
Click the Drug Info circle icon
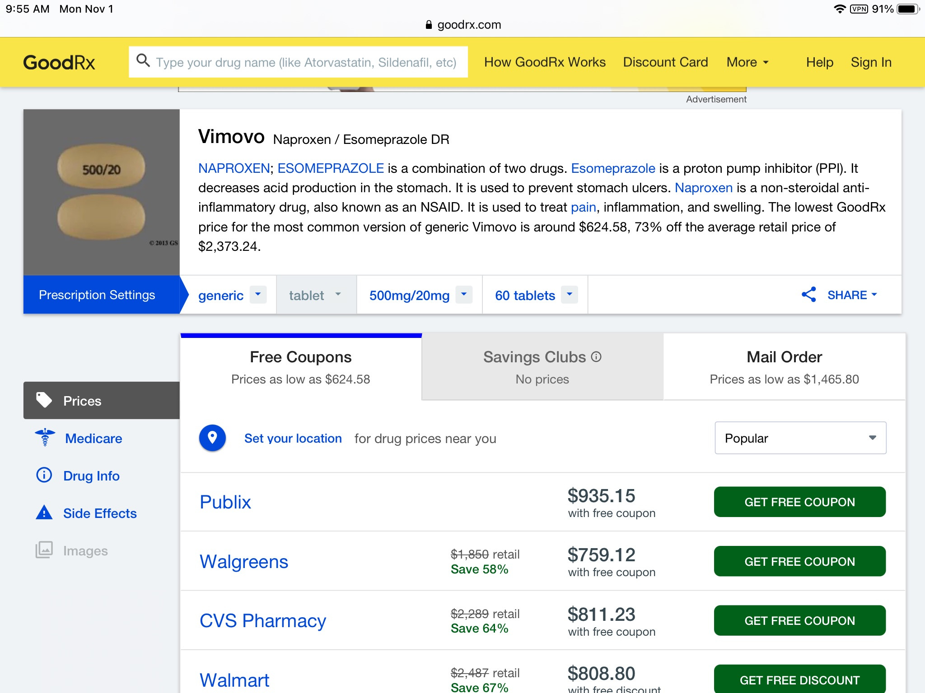pyautogui.click(x=44, y=475)
